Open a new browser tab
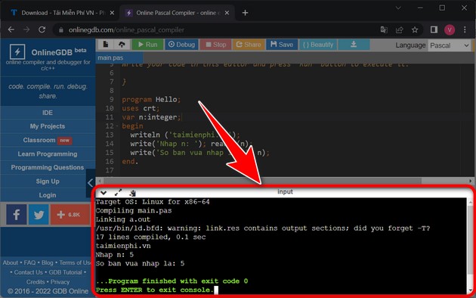476x298 pixels. 245,13
